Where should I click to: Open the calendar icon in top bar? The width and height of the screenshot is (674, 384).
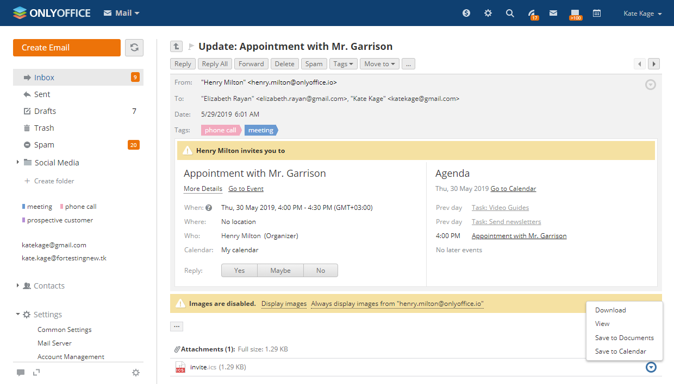tap(597, 13)
